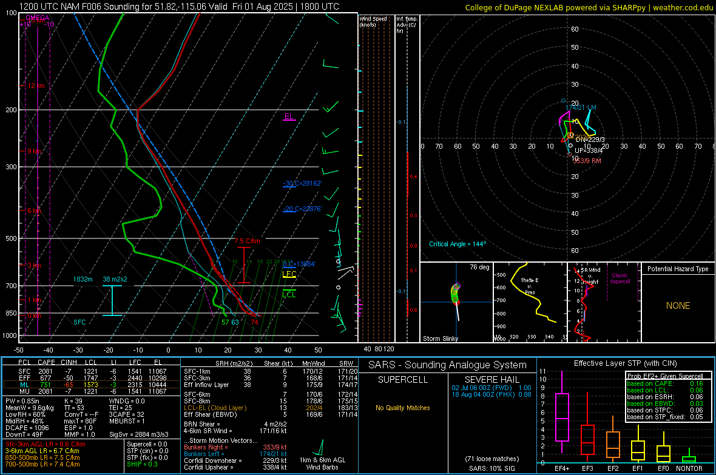Click the Potential Hazard Type header
716x475 pixels.
[x=678, y=269]
